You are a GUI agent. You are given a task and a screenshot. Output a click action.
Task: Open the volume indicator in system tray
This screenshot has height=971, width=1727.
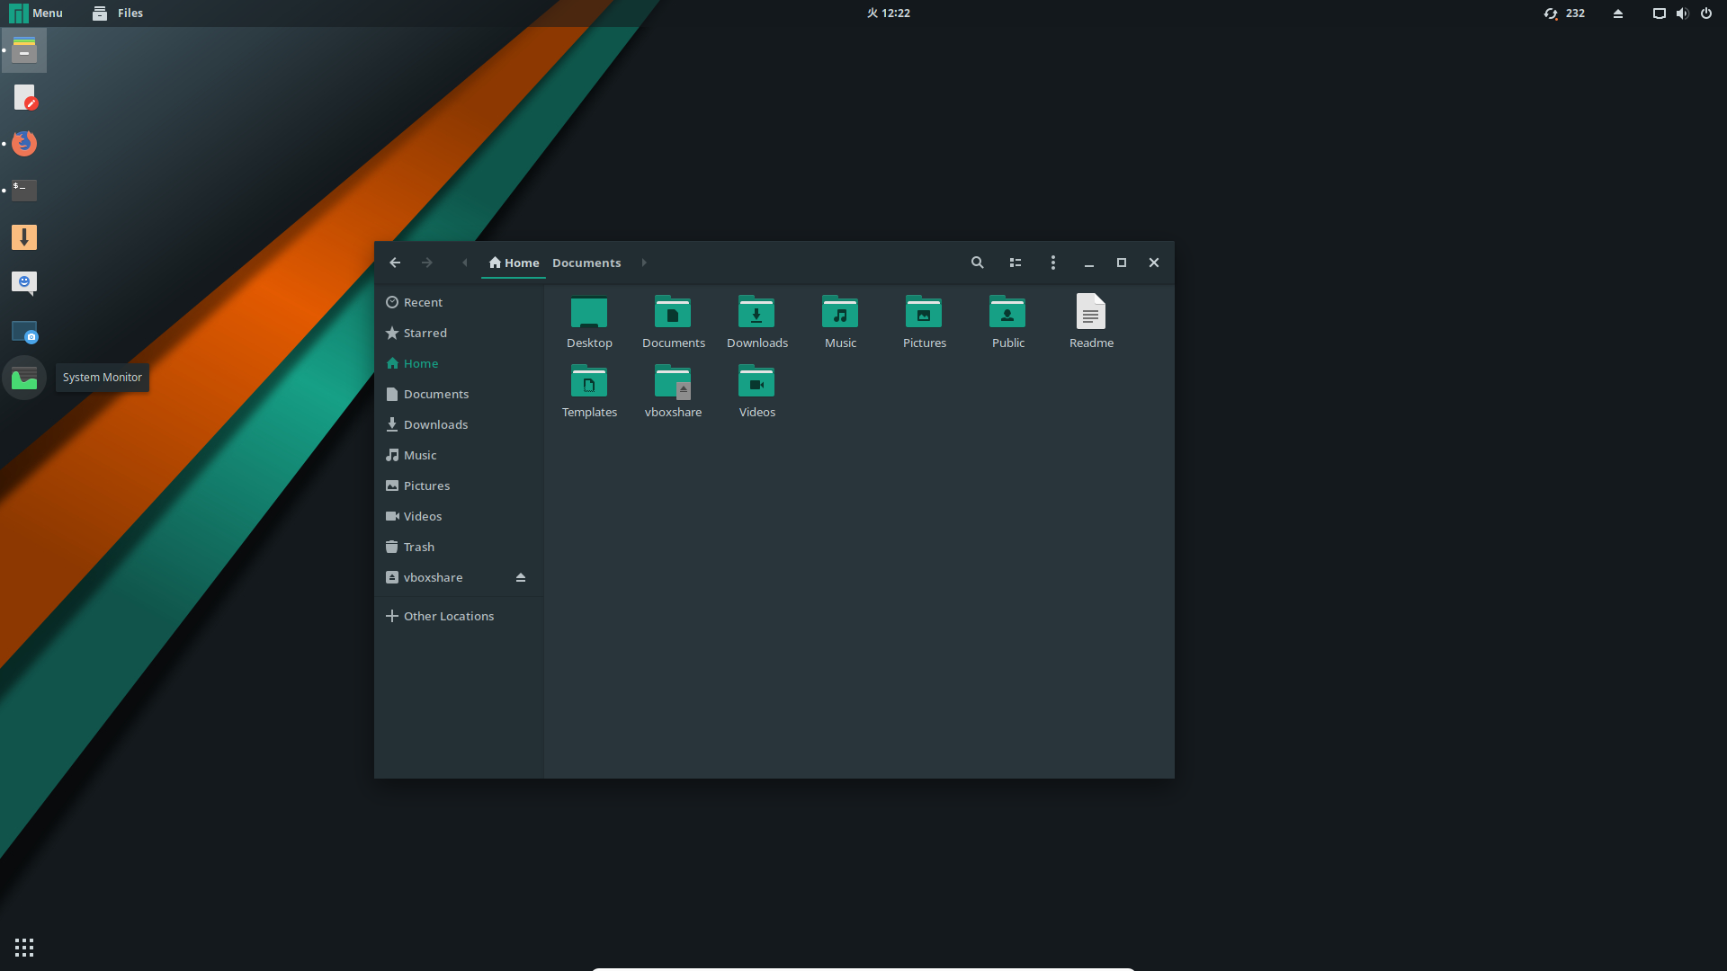click(x=1682, y=13)
